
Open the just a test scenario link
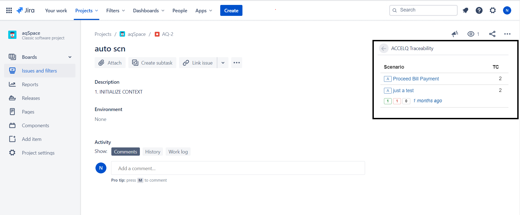403,91
